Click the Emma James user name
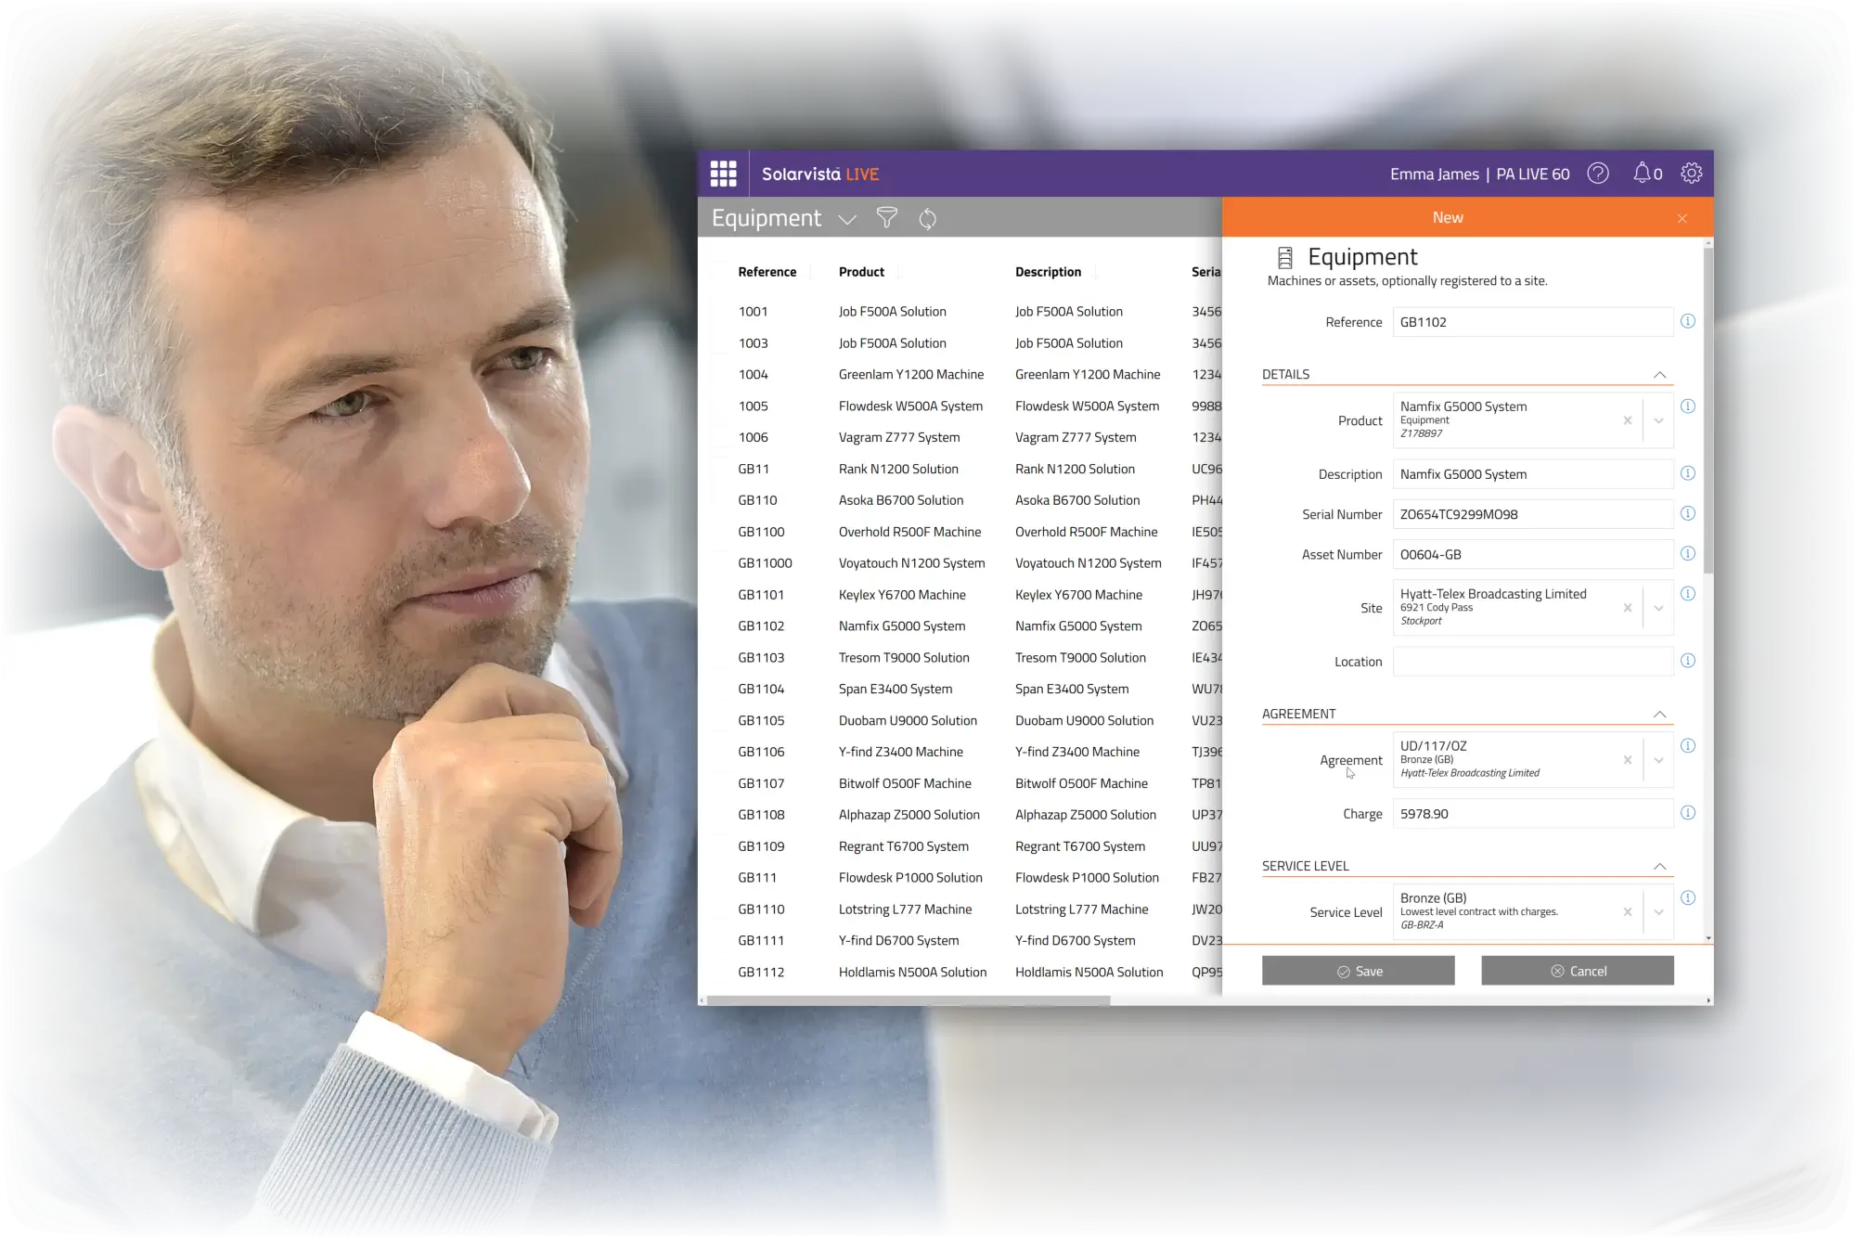The width and height of the screenshot is (1856, 1238). coord(1434,174)
